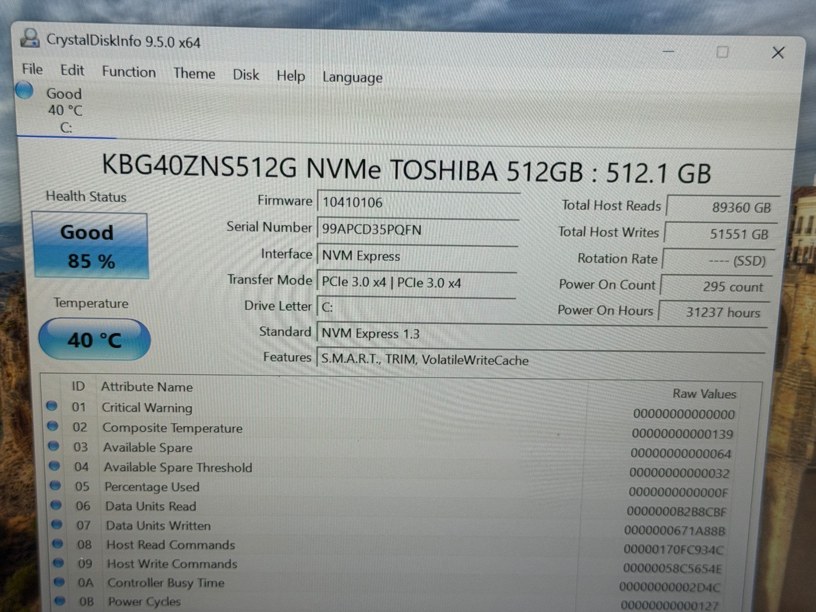Select the Data Units Written attribute name
The width and height of the screenshot is (816, 612).
click(158, 525)
